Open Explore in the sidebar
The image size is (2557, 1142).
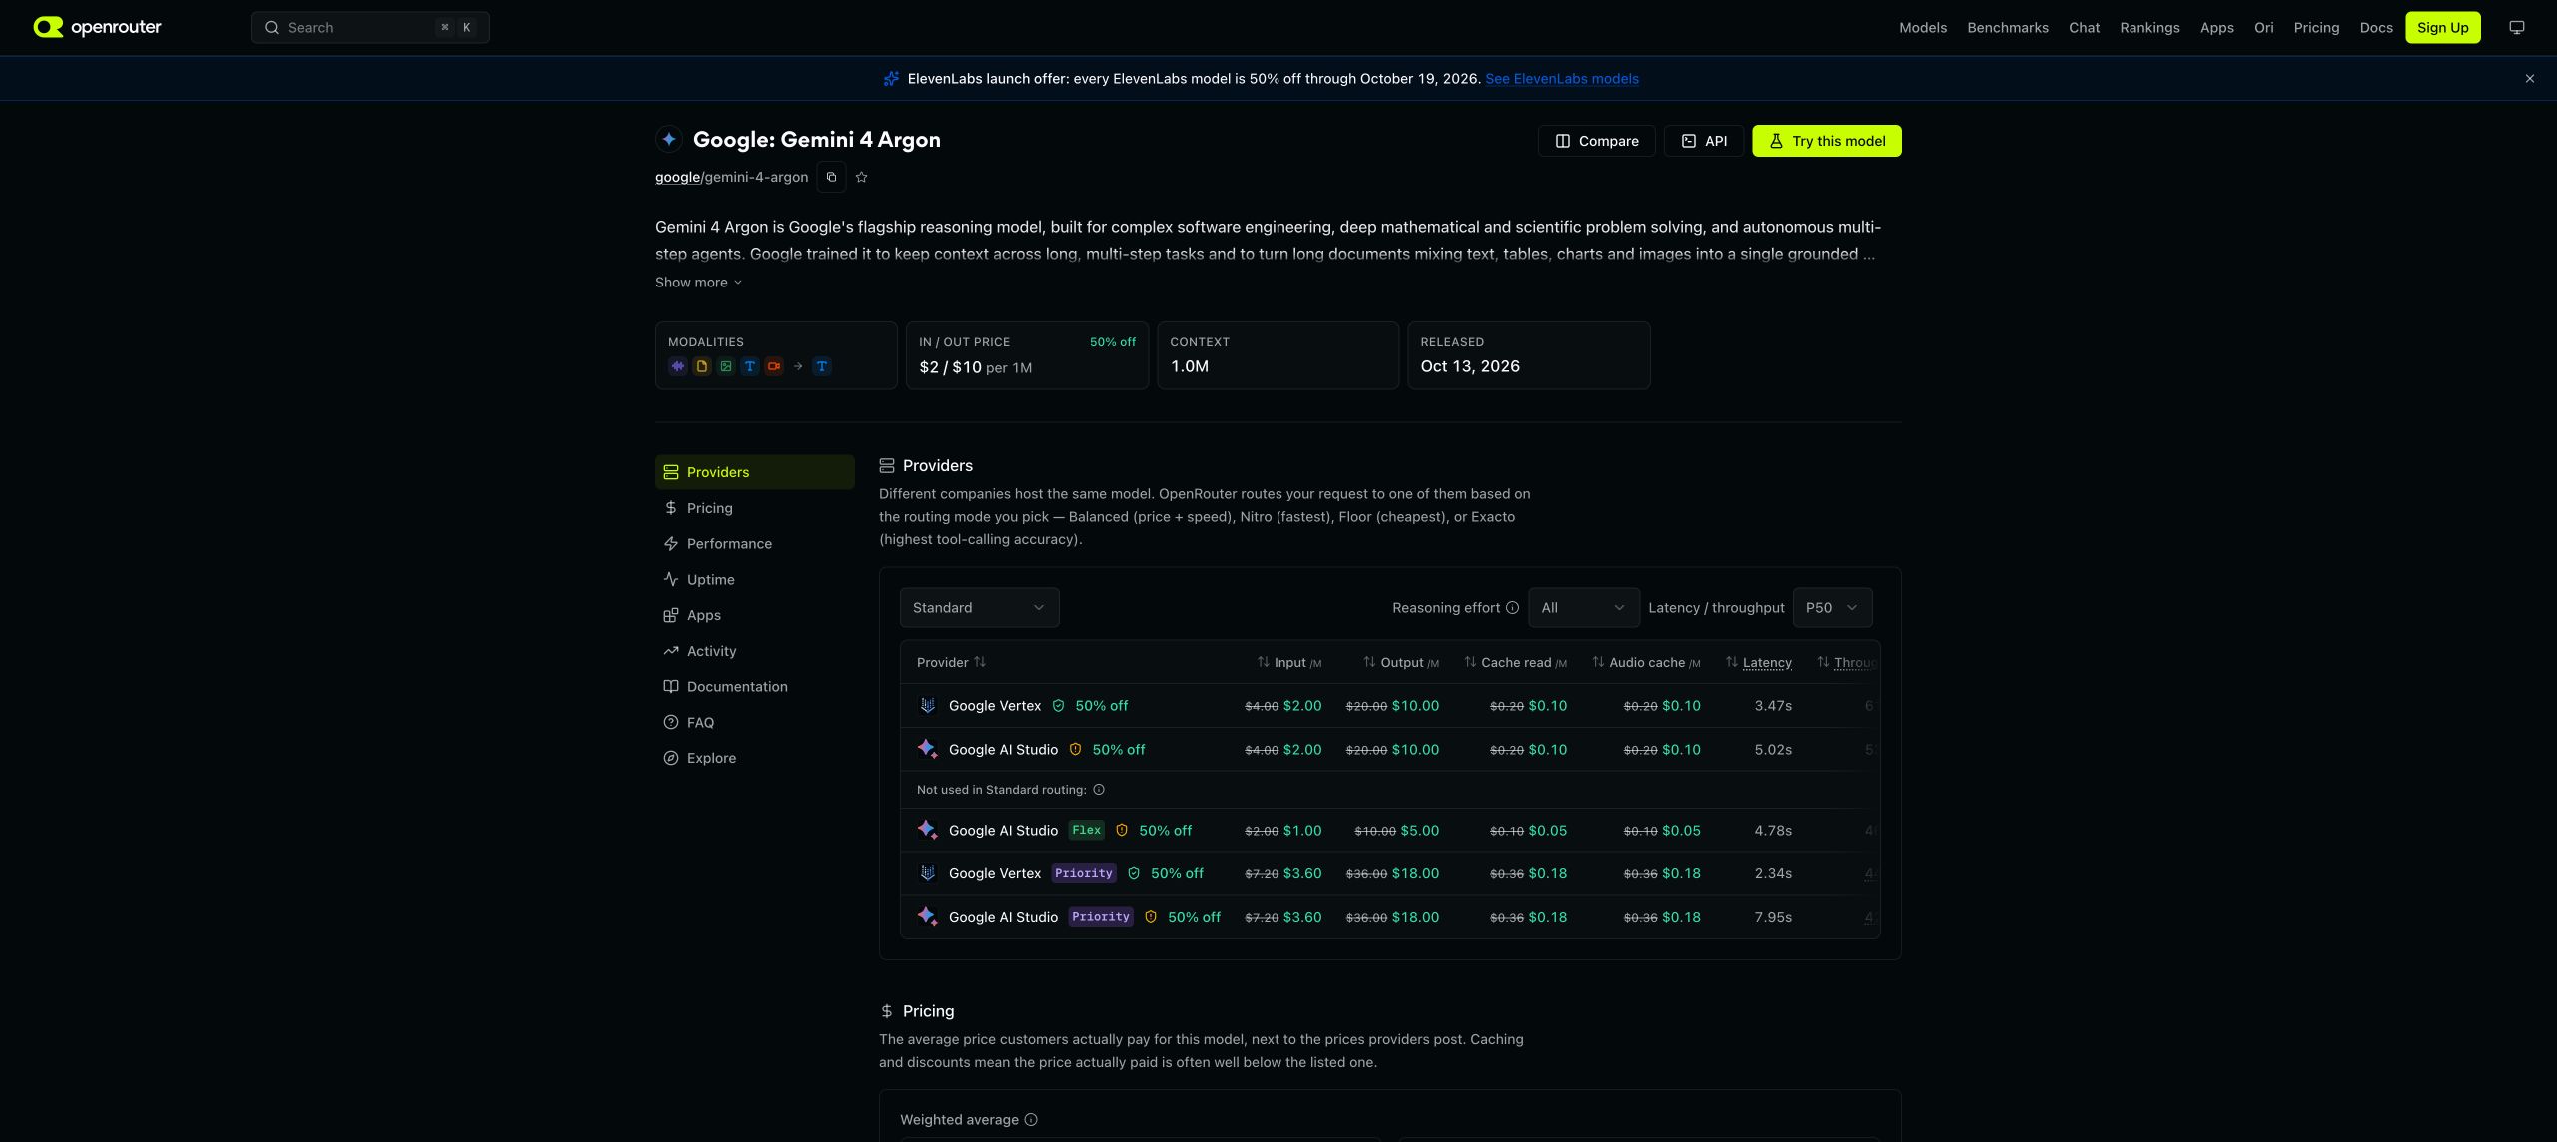(x=754, y=759)
